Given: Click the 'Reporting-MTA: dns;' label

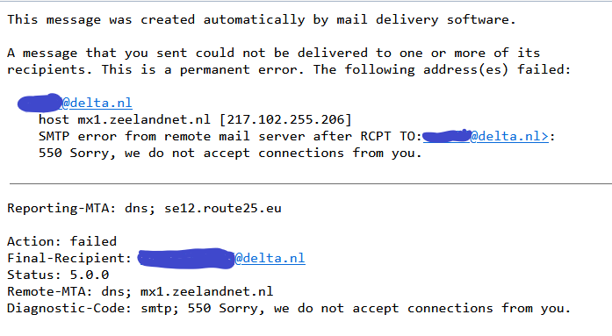Looking at the screenshot, I should pos(81,208).
